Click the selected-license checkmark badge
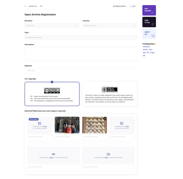The image size is (183, 179). [52, 82]
